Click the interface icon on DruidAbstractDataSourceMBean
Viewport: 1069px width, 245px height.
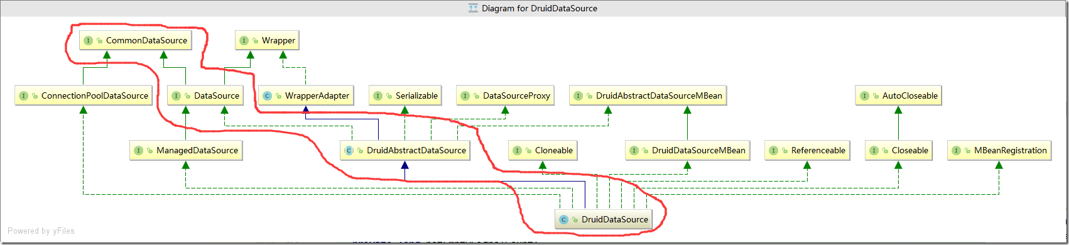(578, 96)
